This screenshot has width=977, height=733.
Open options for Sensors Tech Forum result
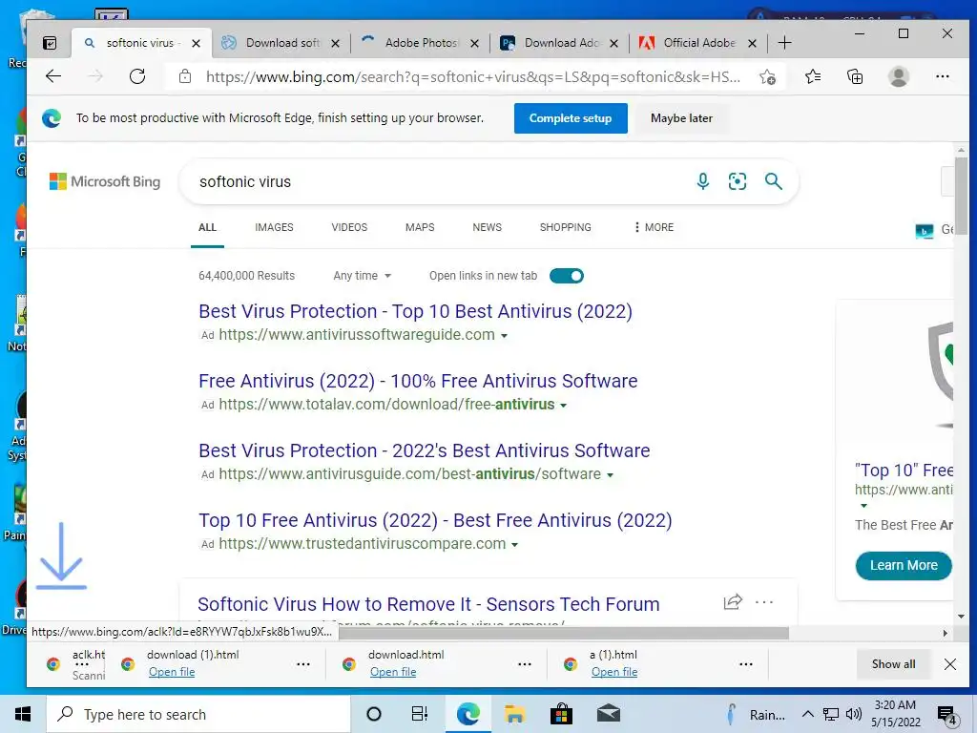point(764,602)
